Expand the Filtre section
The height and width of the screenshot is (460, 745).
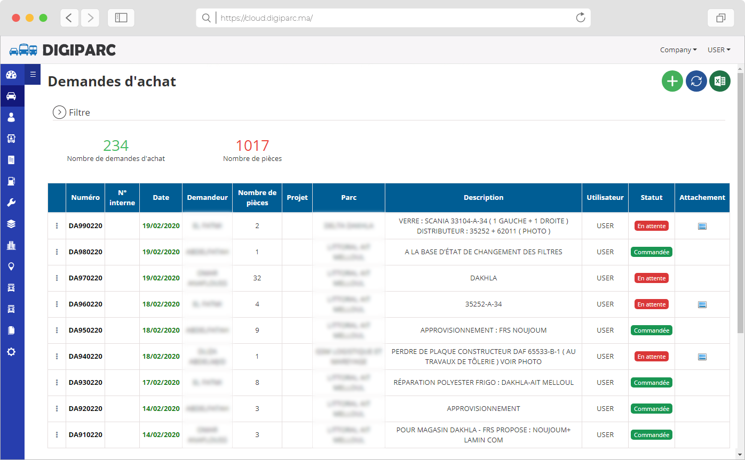click(59, 112)
